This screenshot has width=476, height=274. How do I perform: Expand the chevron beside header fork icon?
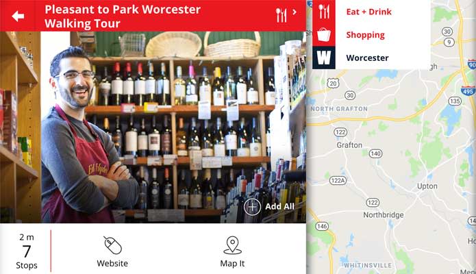coord(294,12)
